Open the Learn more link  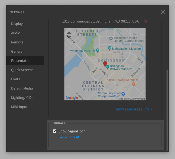point(67,137)
